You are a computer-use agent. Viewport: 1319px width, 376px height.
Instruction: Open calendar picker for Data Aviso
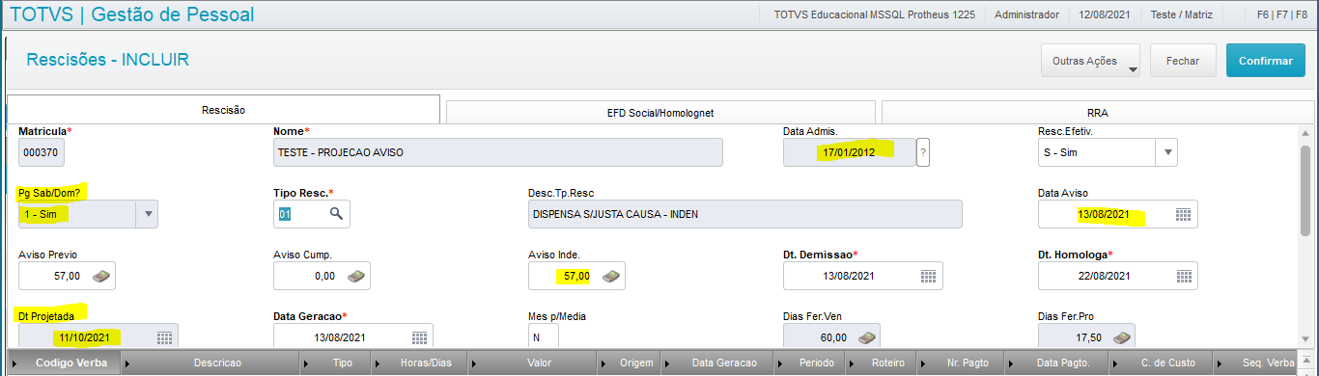coord(1183,215)
